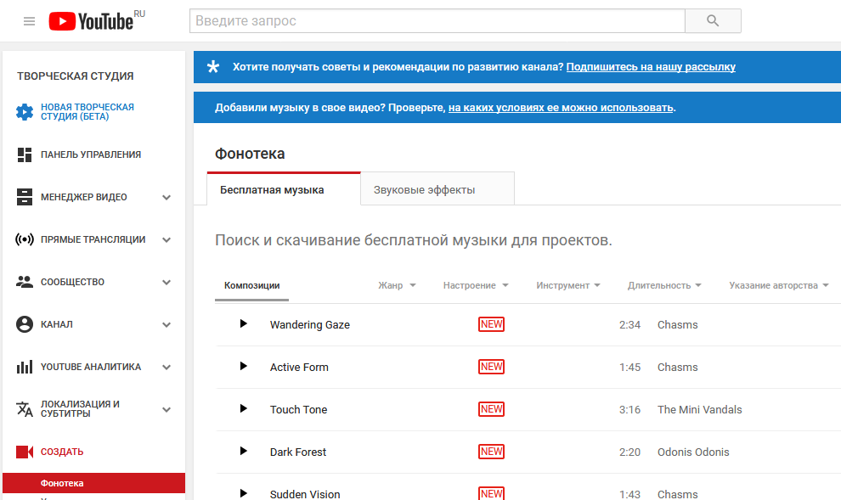Click the YouTube logo
841x500 pixels.
click(x=91, y=21)
